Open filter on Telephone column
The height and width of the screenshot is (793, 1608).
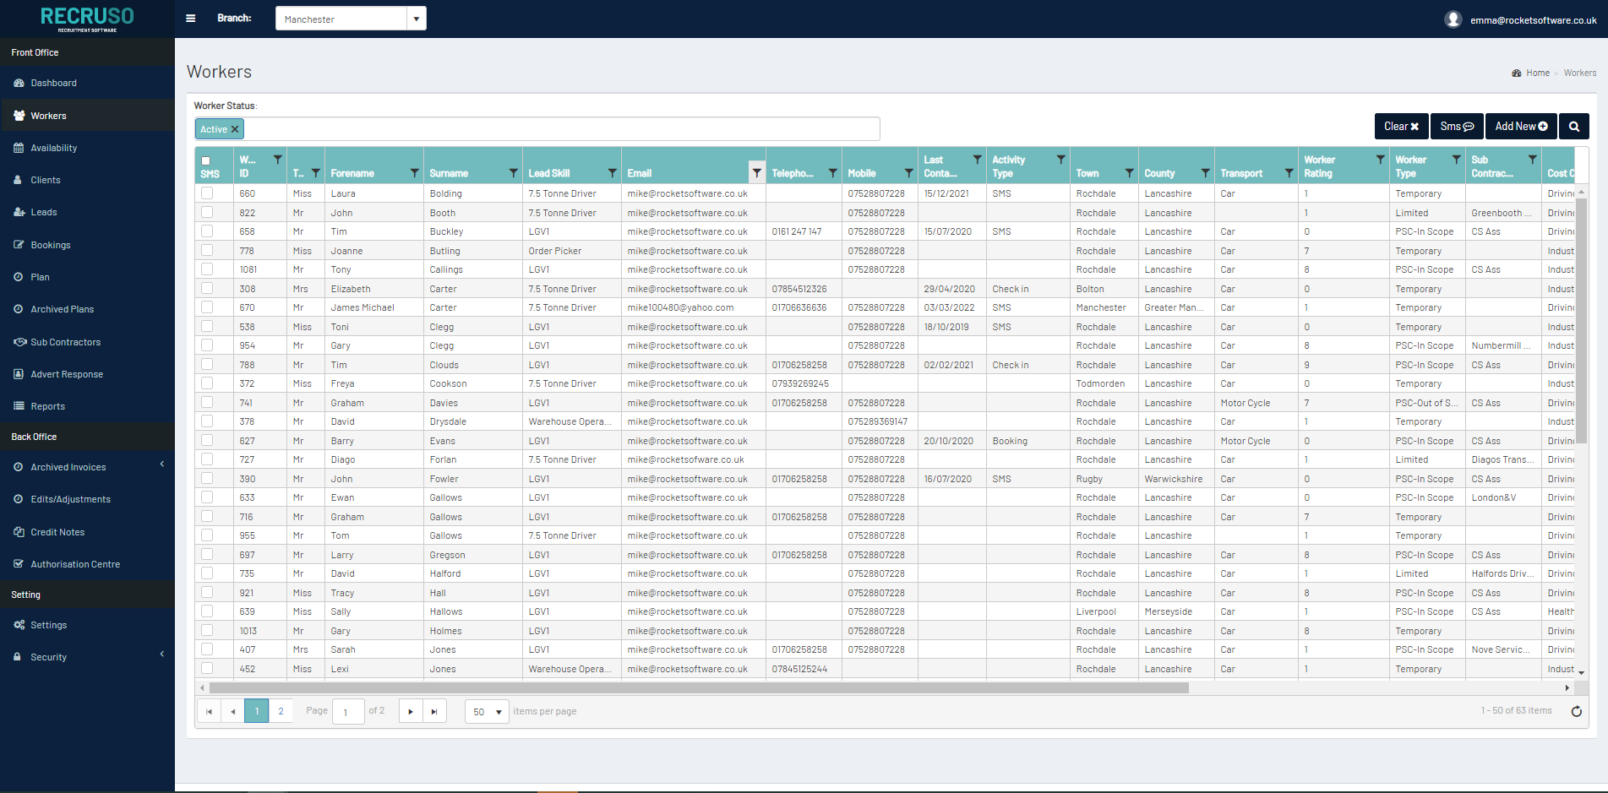click(832, 173)
